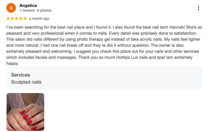Screen dimensions: 209x132
Task: Click the "Services" heading
Action: point(20,75)
